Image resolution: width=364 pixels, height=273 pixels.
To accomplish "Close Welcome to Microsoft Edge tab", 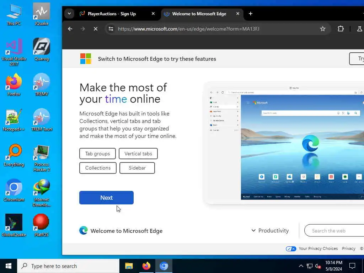I will pos(238,14).
